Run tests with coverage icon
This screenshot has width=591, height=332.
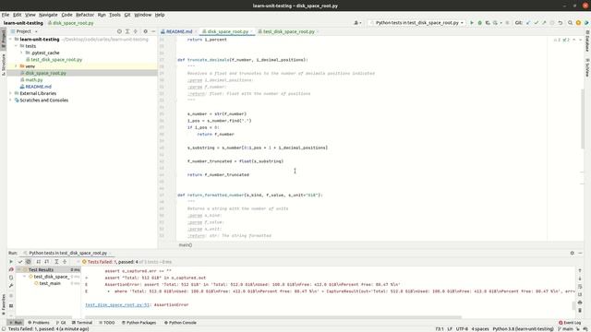click(488, 23)
